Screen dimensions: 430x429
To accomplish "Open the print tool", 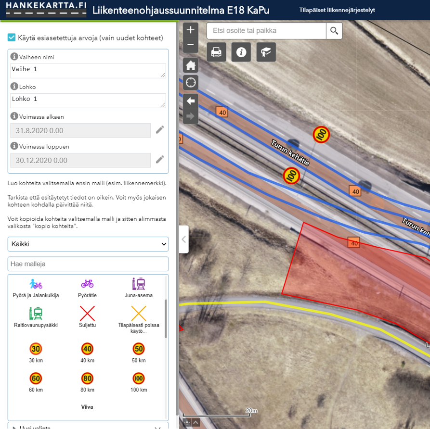I will pos(216,52).
